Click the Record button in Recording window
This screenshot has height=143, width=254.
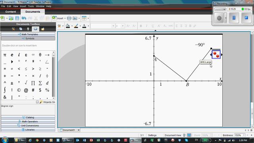219,18
